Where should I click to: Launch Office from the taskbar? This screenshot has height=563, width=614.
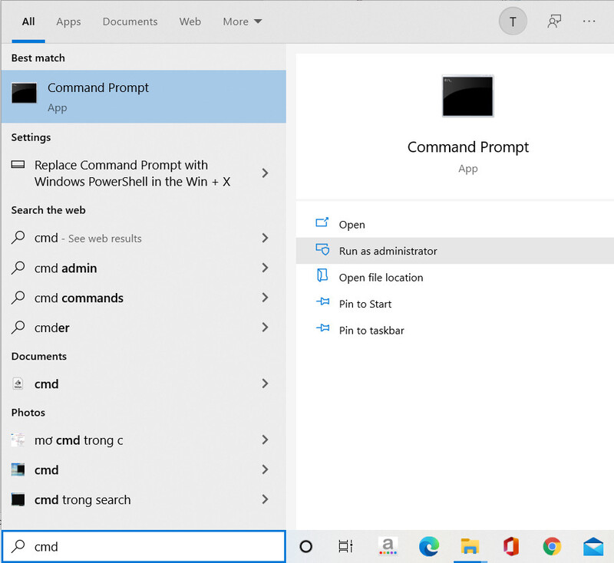[511, 546]
